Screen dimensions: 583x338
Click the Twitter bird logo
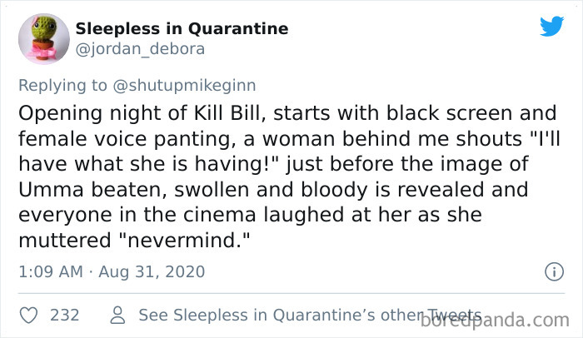tap(551, 26)
